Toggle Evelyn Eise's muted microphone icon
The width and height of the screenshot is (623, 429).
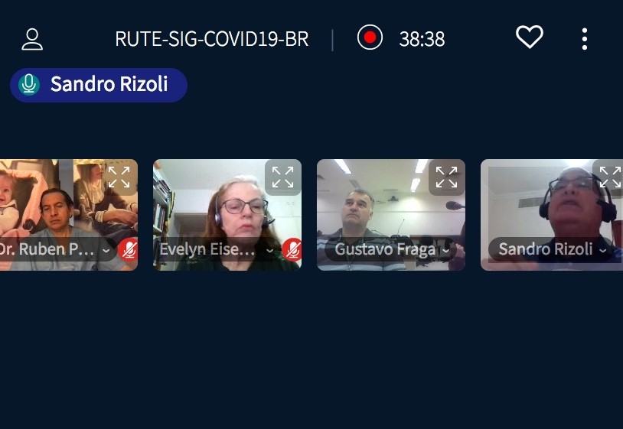tap(292, 249)
